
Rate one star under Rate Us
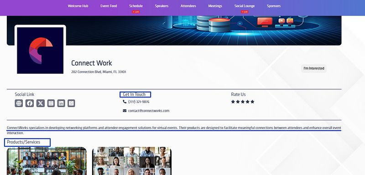tap(233, 102)
